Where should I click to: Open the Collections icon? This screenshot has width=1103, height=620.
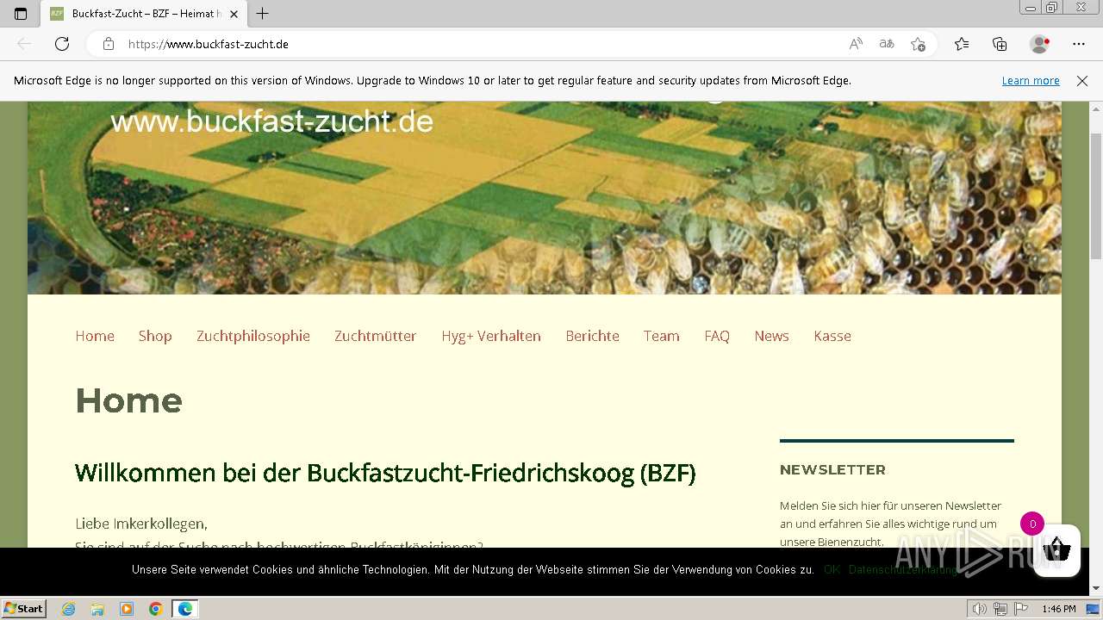tap(1000, 44)
